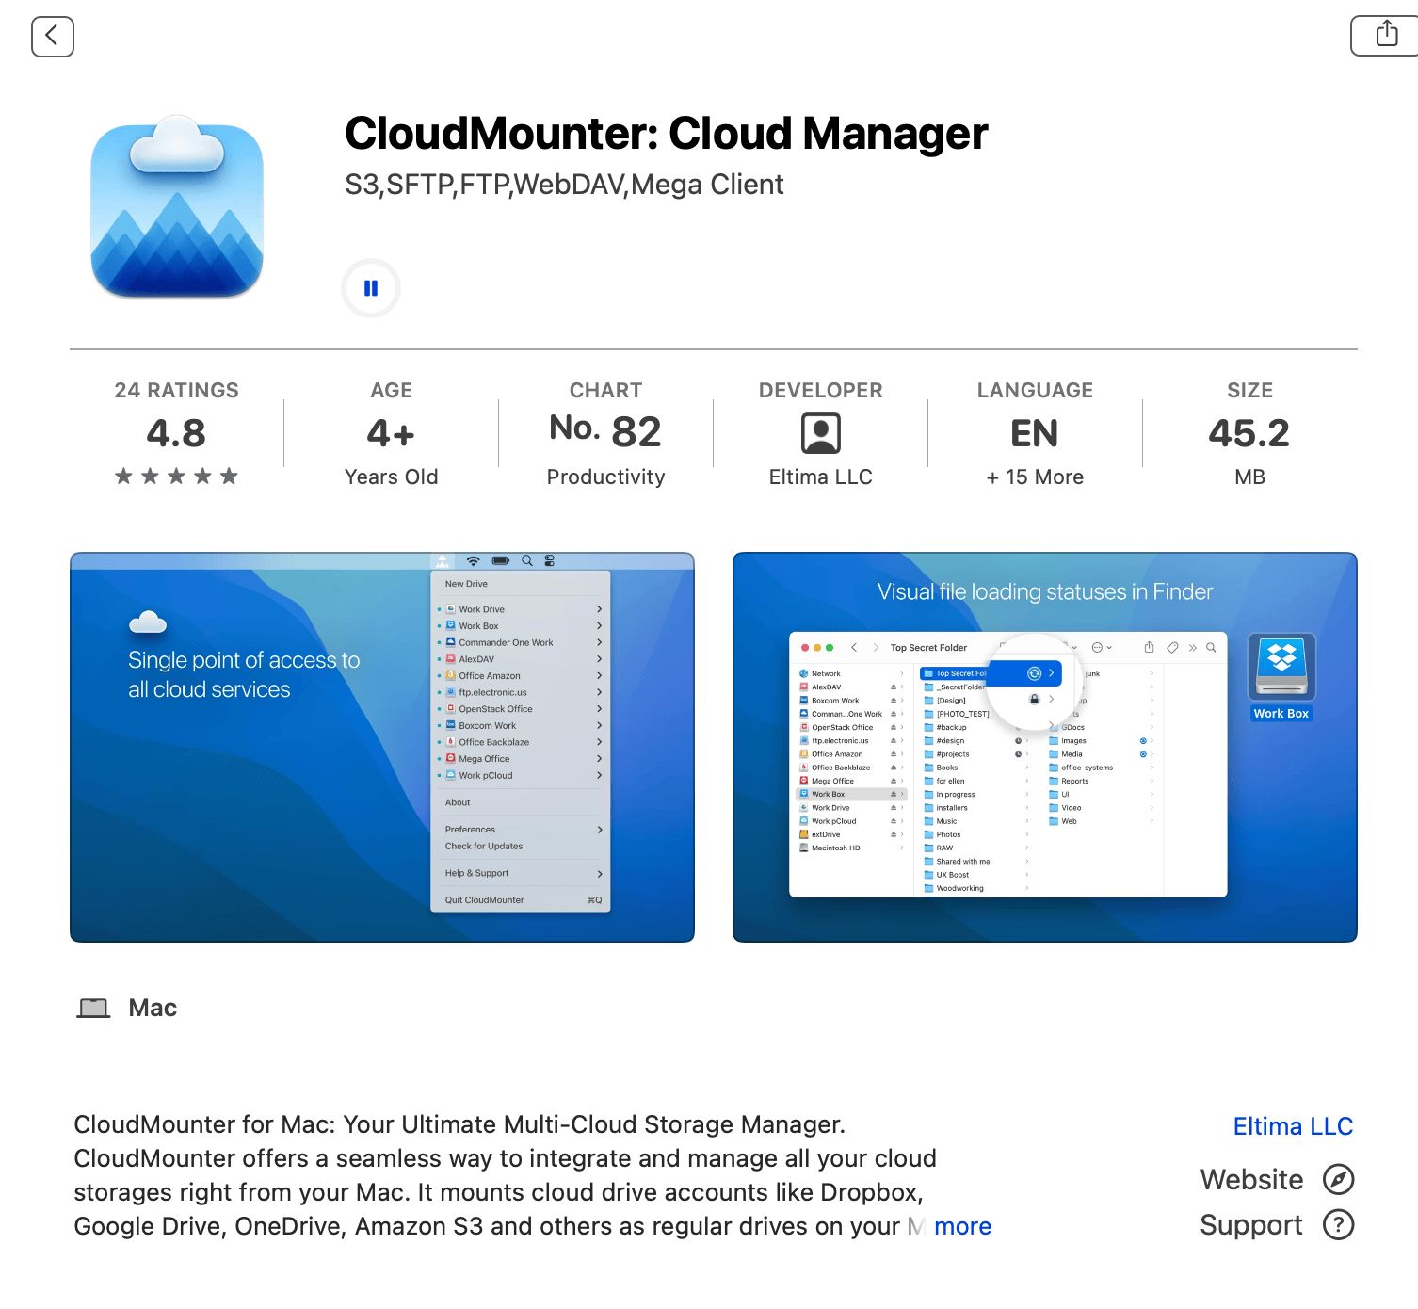
Task: Expand the Preferences menu item chevron
Action: point(599,830)
